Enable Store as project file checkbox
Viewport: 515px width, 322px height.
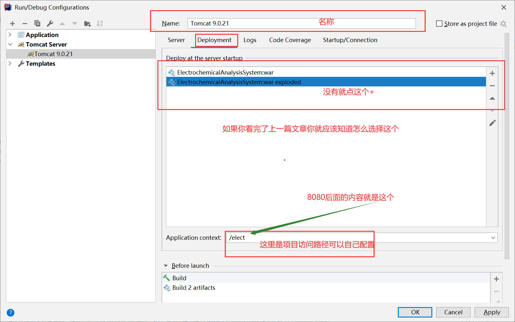439,24
